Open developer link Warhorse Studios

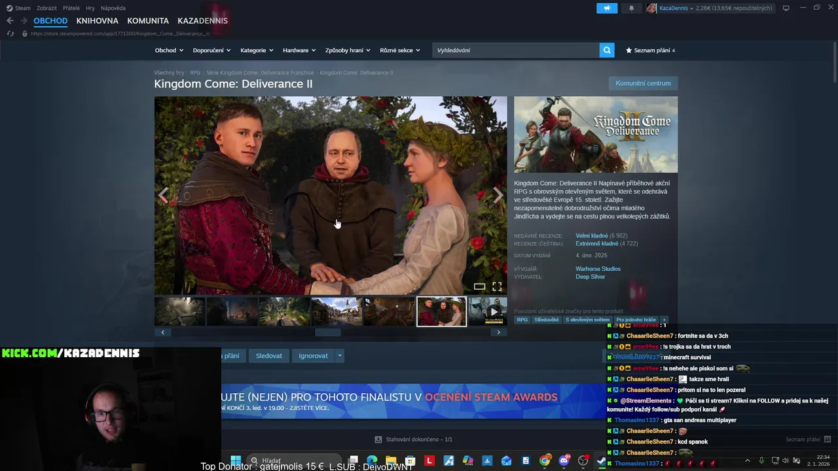coord(598,269)
